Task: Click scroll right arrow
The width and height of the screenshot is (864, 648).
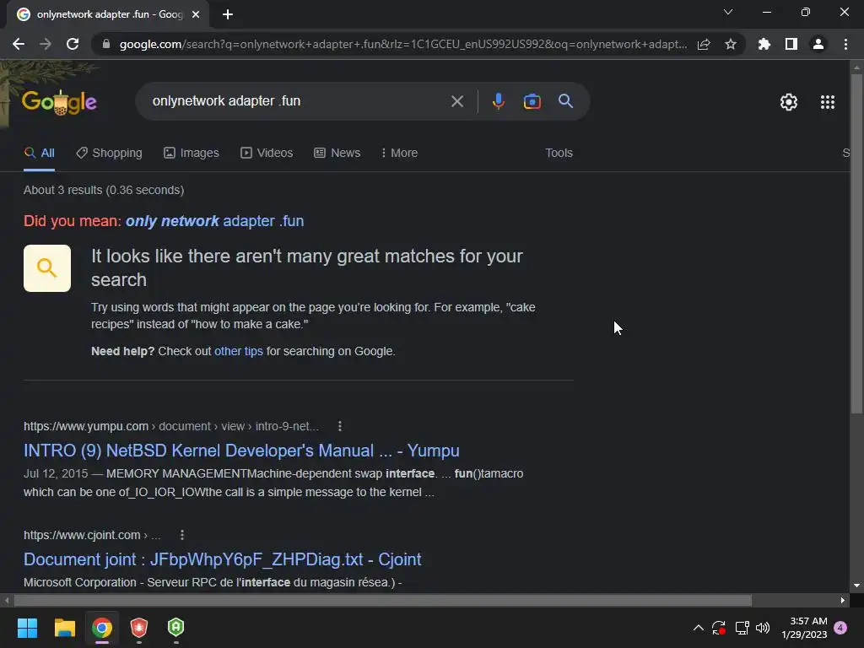Action: click(843, 600)
